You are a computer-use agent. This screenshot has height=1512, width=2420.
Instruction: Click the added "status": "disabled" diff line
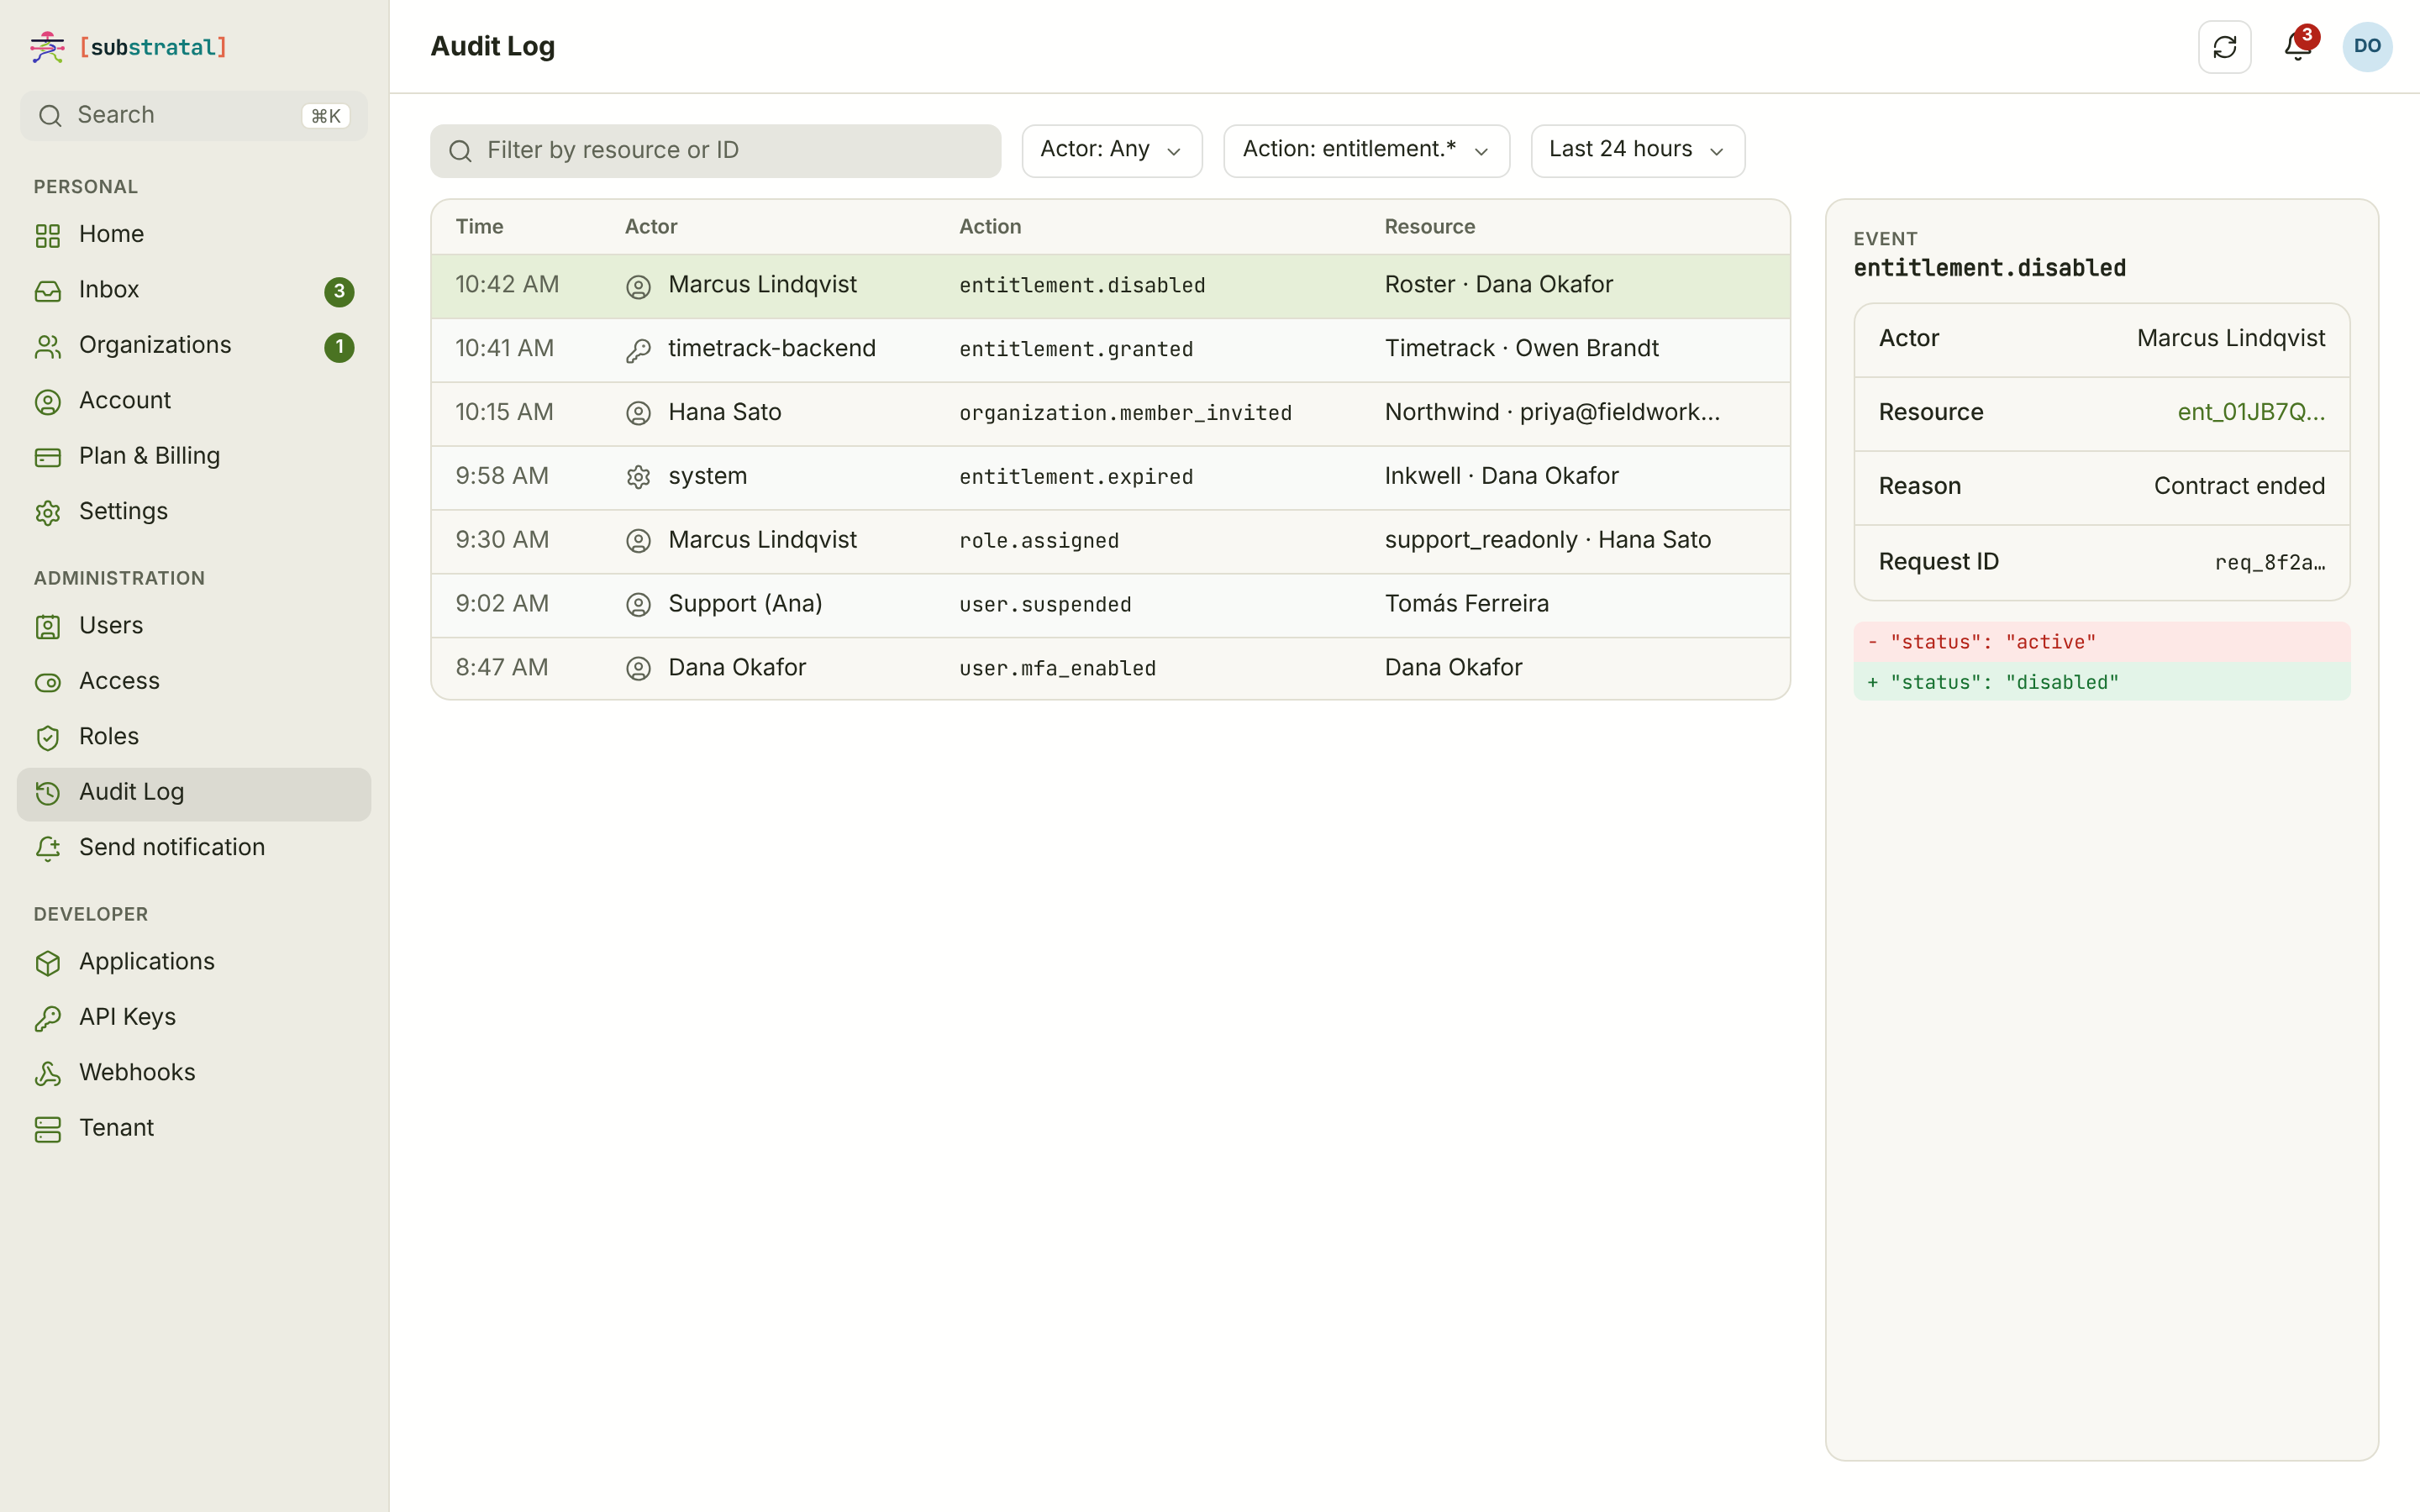[x=2101, y=682]
